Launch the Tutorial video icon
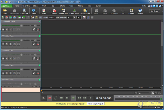Viewport: 164px width, 110px height. (140, 11)
